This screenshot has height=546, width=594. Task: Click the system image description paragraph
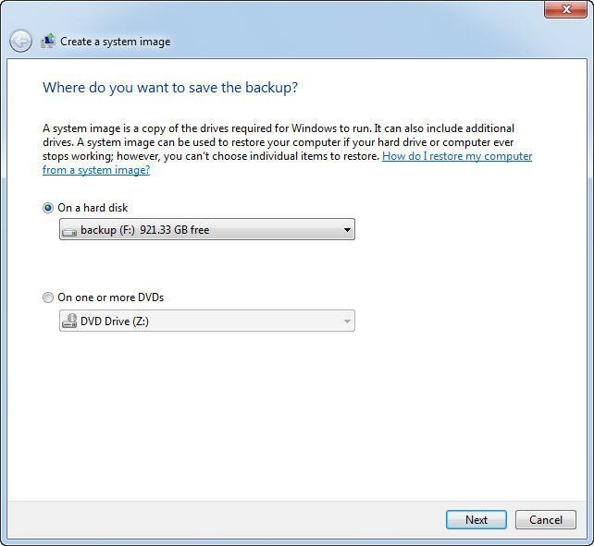(278, 142)
